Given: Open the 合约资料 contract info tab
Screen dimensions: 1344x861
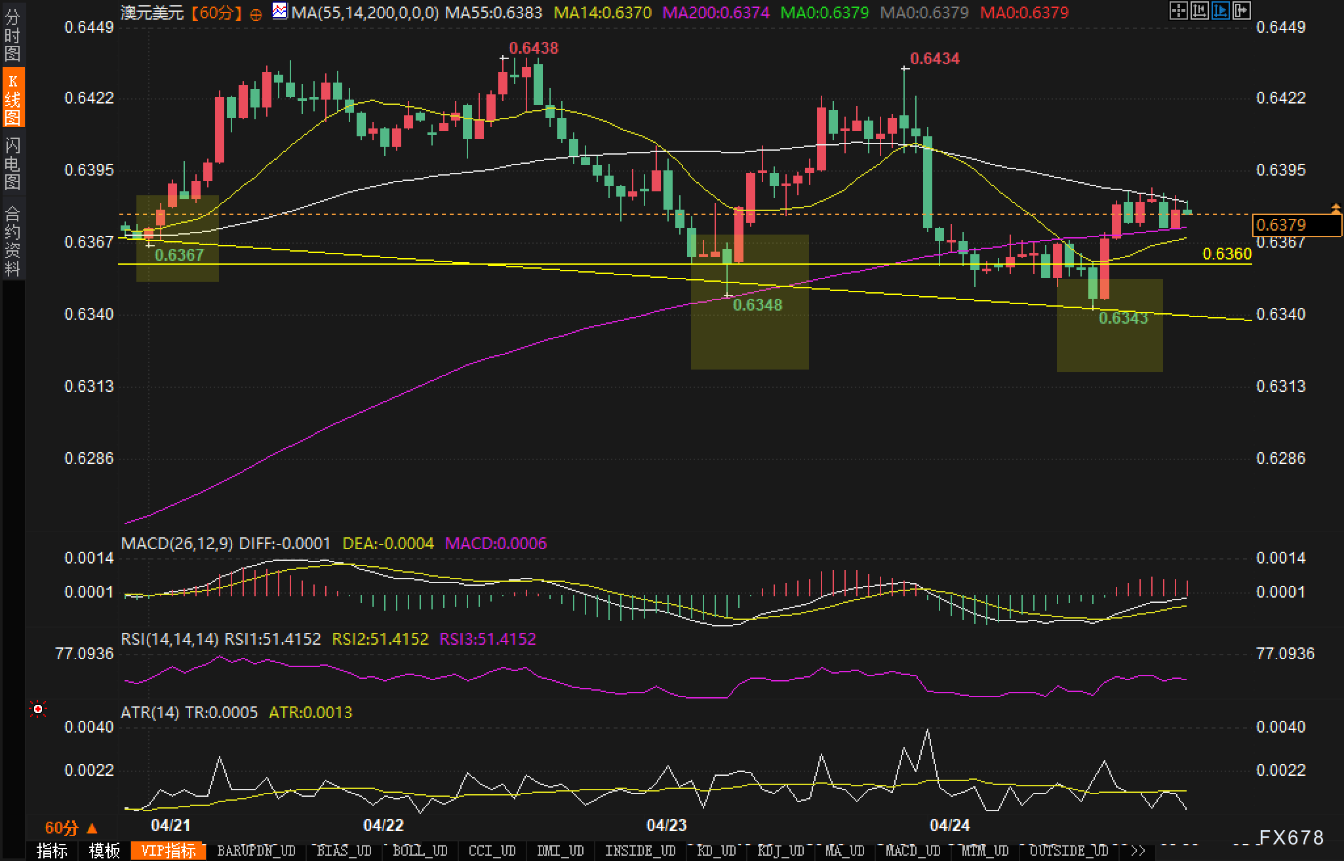Looking at the screenshot, I should coord(12,240).
